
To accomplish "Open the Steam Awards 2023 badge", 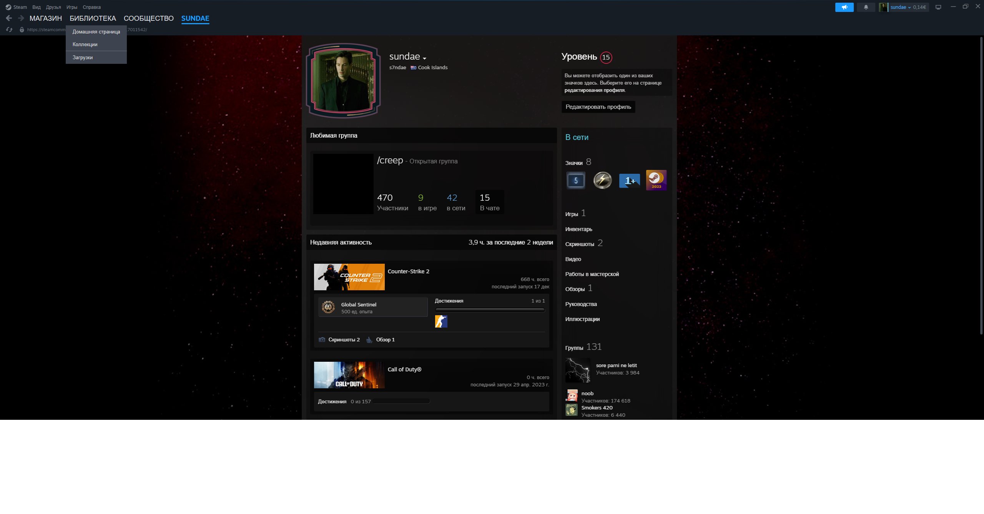I will point(656,180).
